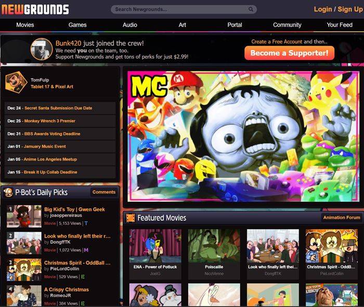Open the Bunk420 username link

pyautogui.click(x=68, y=43)
